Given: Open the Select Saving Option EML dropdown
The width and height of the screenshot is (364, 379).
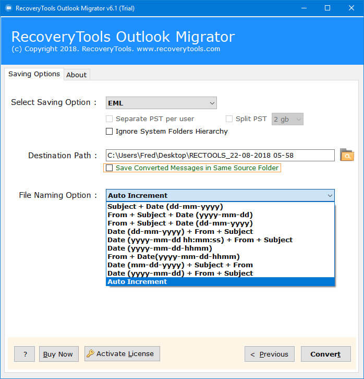Looking at the screenshot, I should 161,103.
